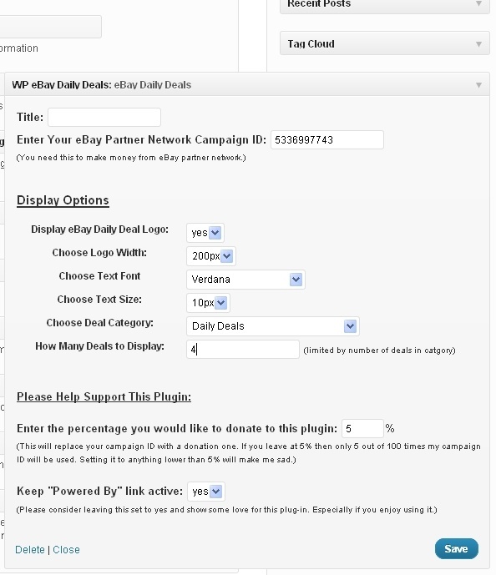Open the Choose Deal Category dropdown
The height and width of the screenshot is (575, 496).
pos(272,326)
